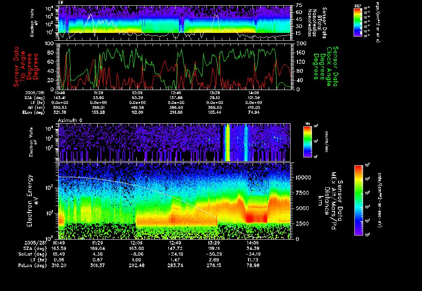Click the SZA value 137.88
The width and height of the screenshot is (422, 291).
(176, 98)
